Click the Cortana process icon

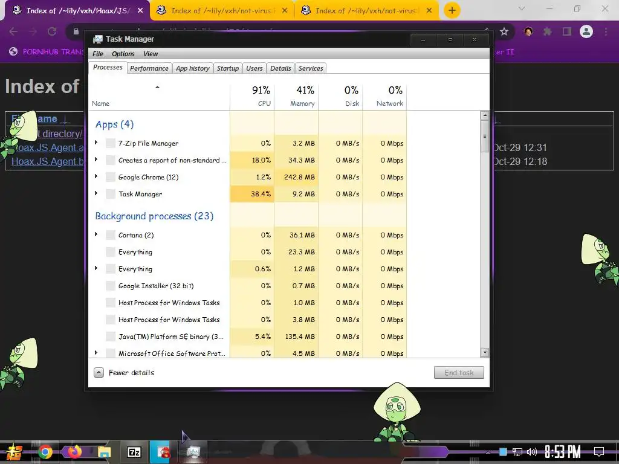pos(111,235)
